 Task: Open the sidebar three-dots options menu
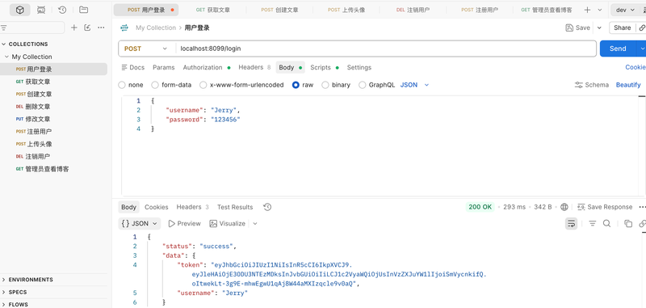coord(101,27)
